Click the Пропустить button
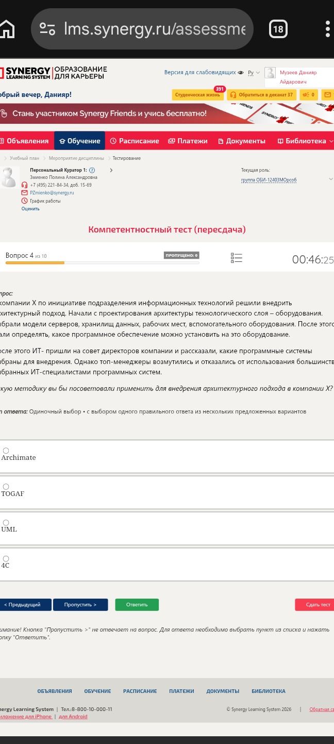Screen dimensions: 334x744 point(80,605)
